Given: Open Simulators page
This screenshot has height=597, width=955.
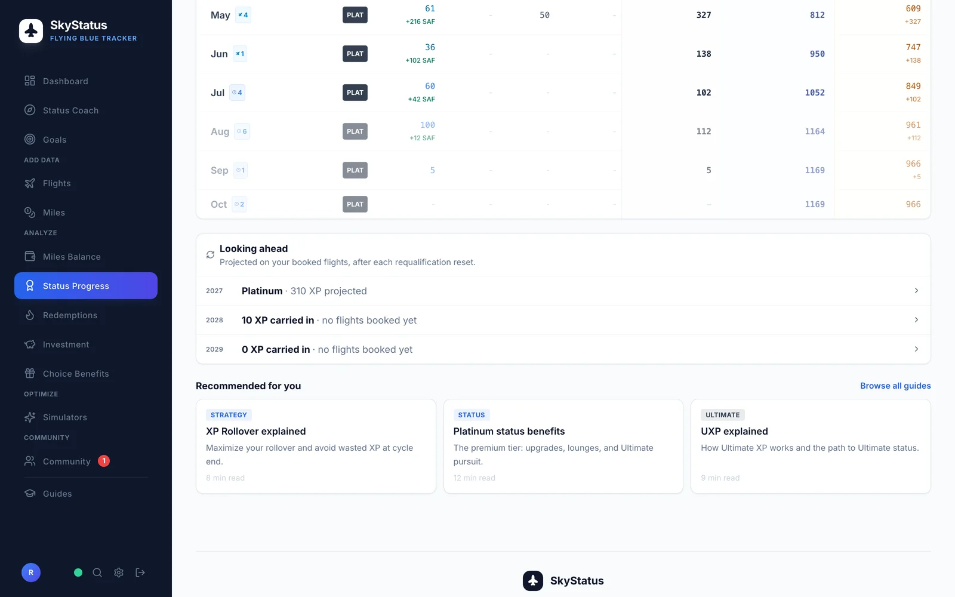Looking at the screenshot, I should (x=86, y=417).
